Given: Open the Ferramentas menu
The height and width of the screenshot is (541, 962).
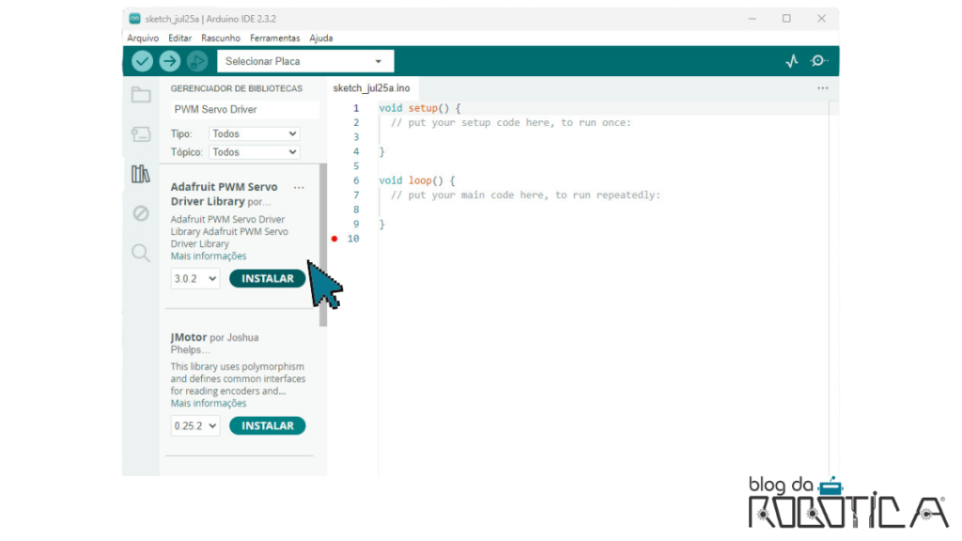Looking at the screenshot, I should point(275,38).
